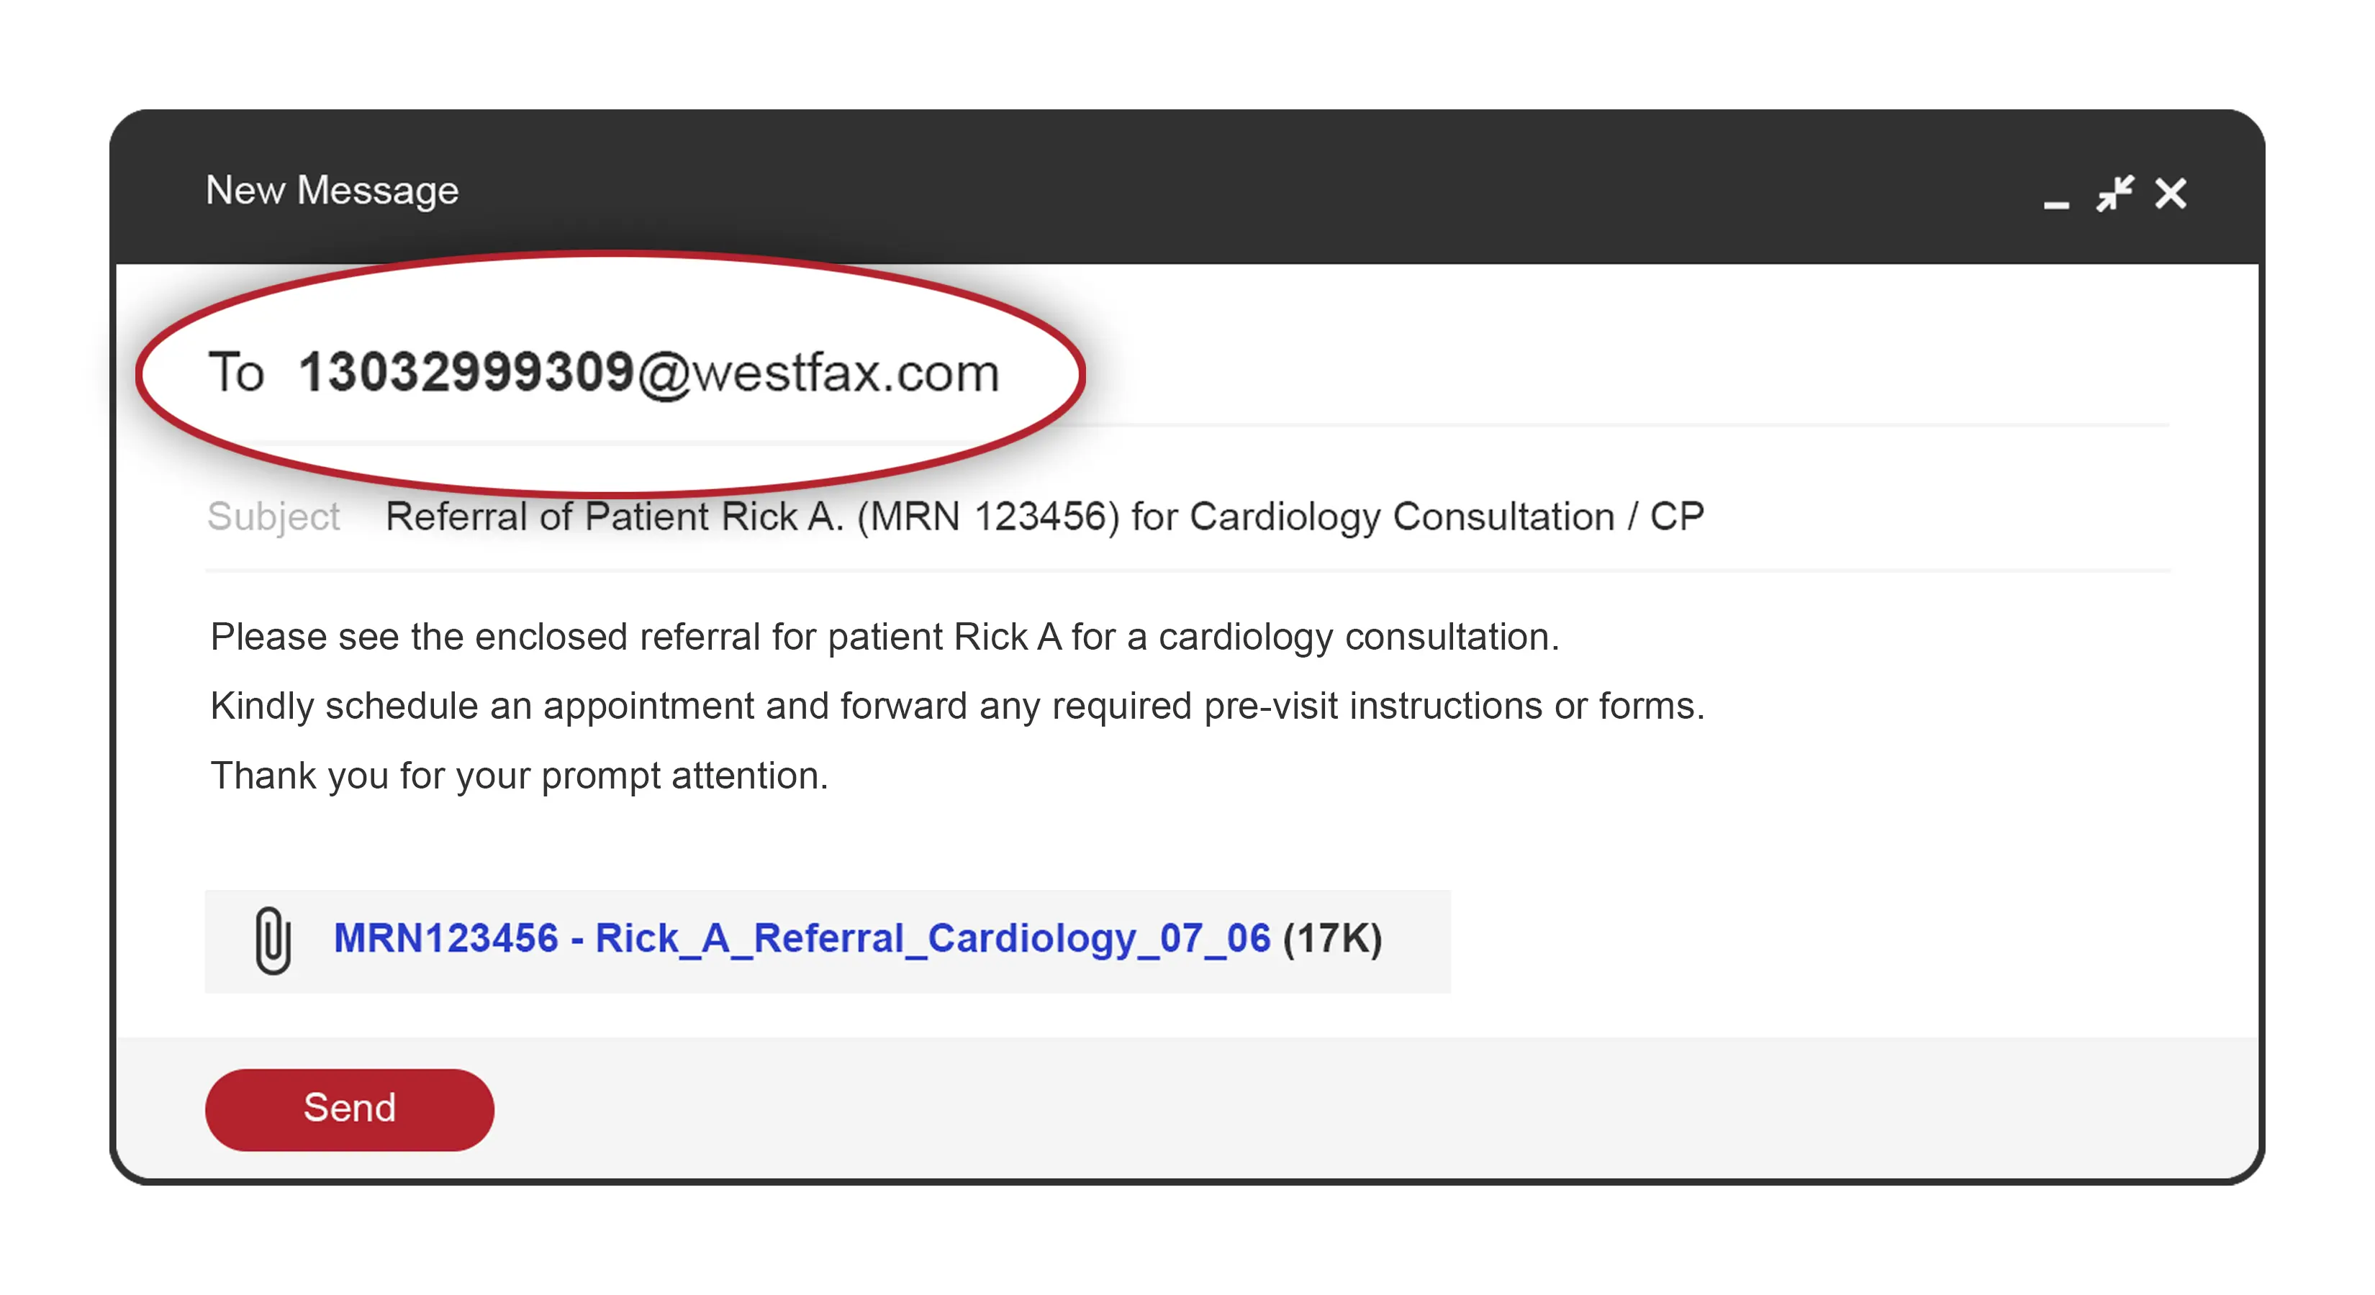Viewport: 2375px width, 1295px height.
Task: Place cursor in "Thank you for your prompt" line
Action: pos(518,776)
